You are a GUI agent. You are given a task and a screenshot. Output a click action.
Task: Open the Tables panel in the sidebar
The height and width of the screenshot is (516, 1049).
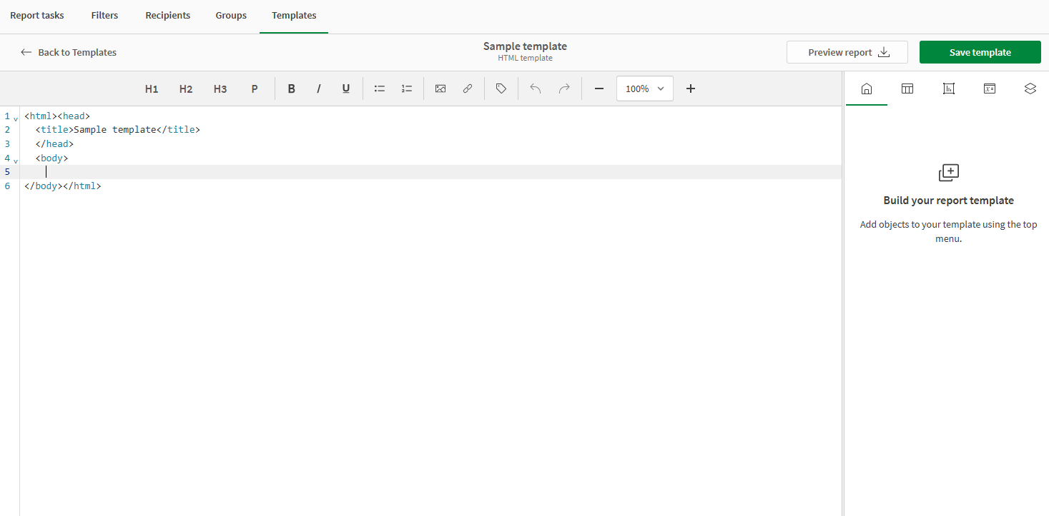[907, 88]
